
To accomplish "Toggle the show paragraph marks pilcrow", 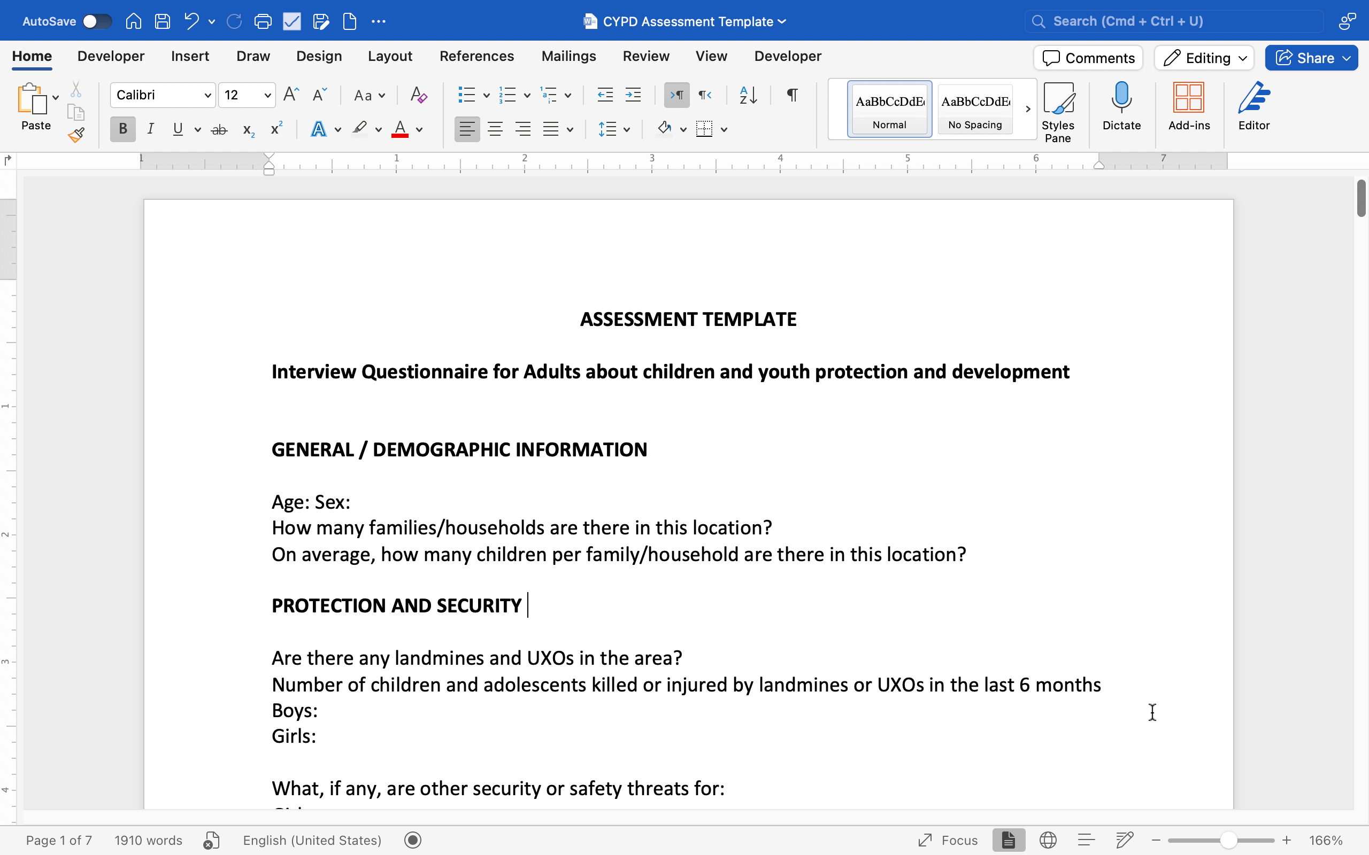I will (x=792, y=95).
